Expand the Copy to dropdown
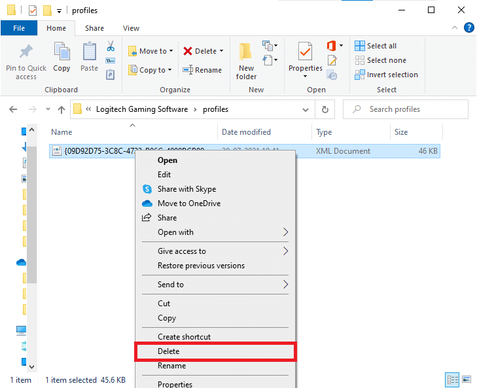 (170, 70)
